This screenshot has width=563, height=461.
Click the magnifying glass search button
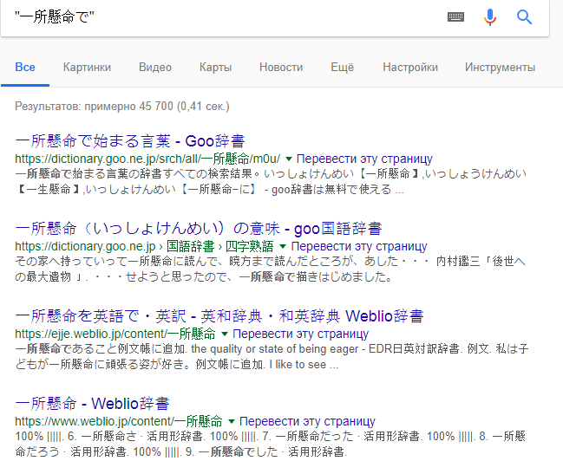[524, 16]
